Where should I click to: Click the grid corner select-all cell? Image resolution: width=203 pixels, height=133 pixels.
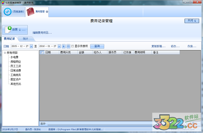click(x=42, y=52)
